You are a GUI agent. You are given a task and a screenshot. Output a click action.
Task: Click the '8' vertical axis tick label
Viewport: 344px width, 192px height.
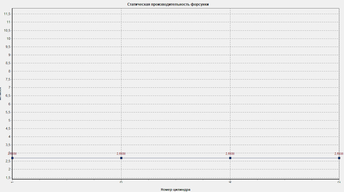tap(9, 71)
